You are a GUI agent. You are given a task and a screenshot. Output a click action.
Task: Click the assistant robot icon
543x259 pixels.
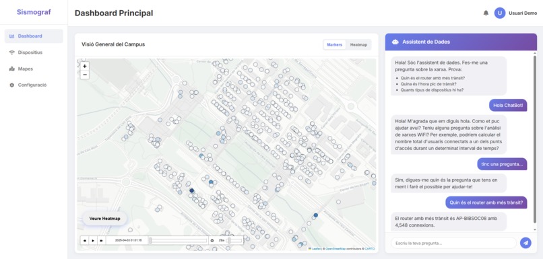pos(395,42)
